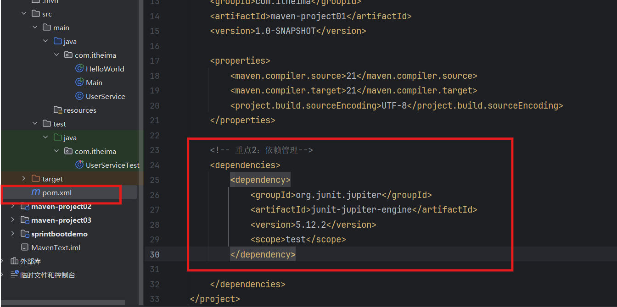Select MavenText.iml in the project tree
Image resolution: width=617 pixels, height=307 pixels.
point(56,247)
